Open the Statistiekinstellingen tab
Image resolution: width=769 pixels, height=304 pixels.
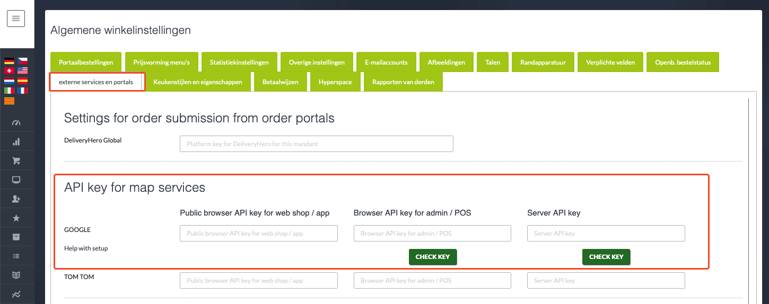tap(239, 62)
